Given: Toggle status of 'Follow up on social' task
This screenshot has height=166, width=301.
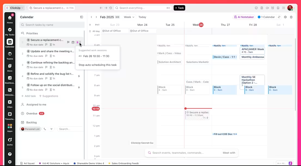Looking at the screenshot, I should [28, 85].
